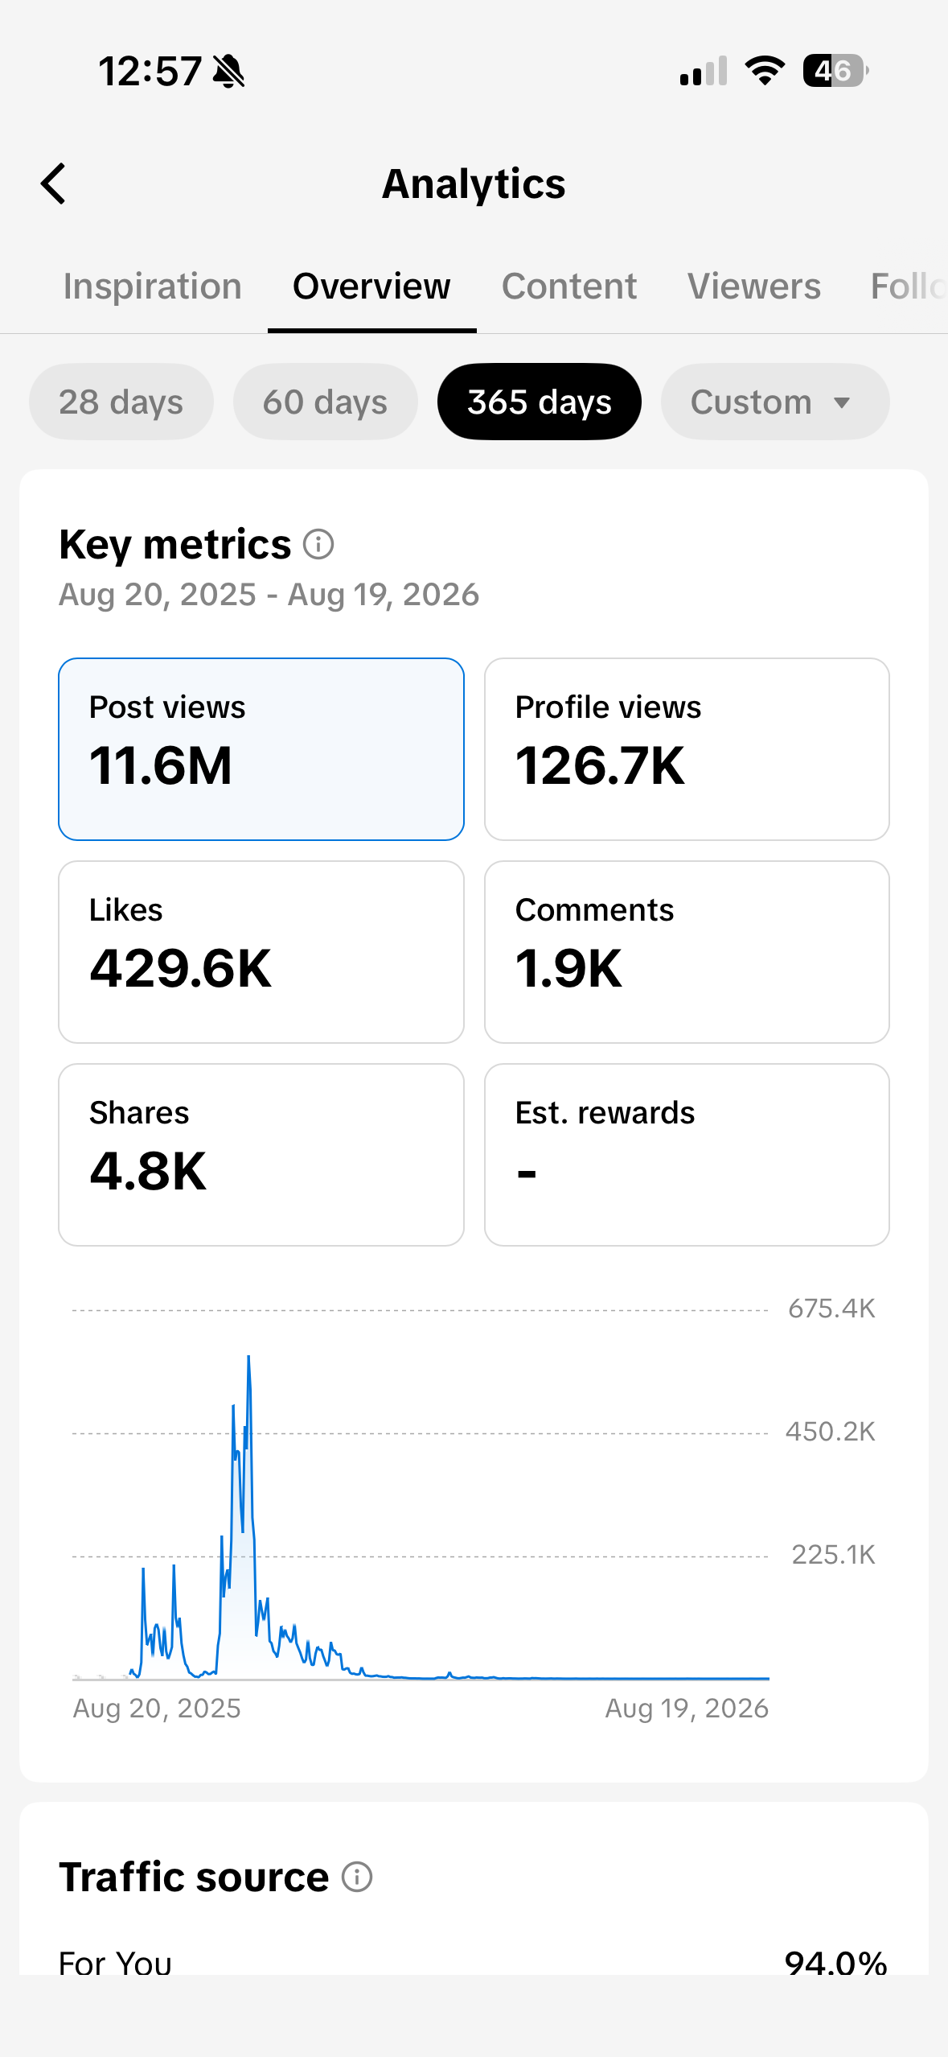Switch to the Content tab

[569, 286]
